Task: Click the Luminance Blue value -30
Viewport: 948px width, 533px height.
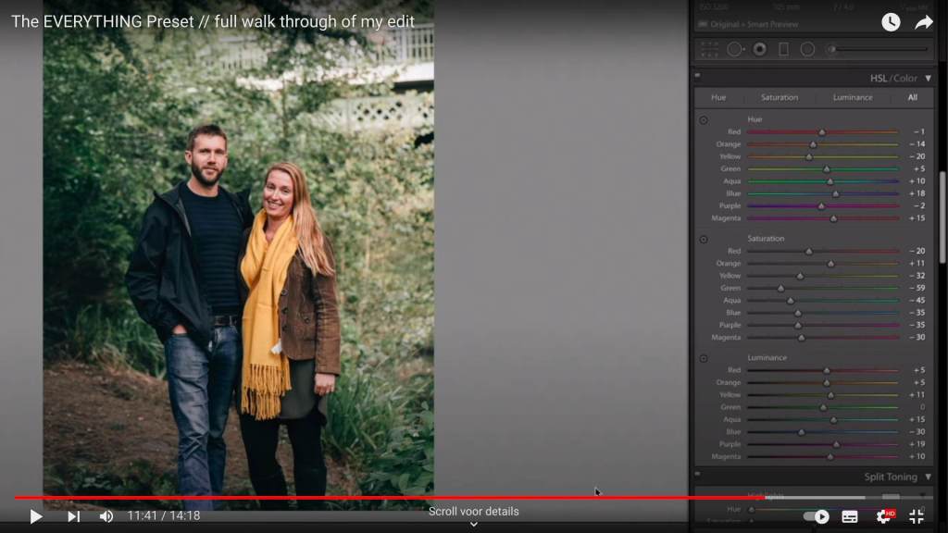Action: pos(917,432)
